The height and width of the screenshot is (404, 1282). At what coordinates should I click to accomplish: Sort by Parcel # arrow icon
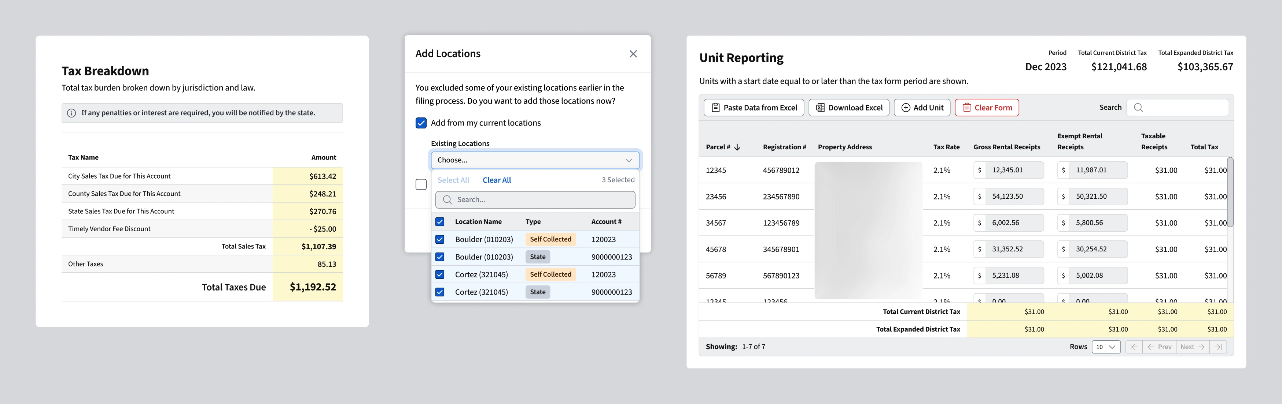click(737, 147)
